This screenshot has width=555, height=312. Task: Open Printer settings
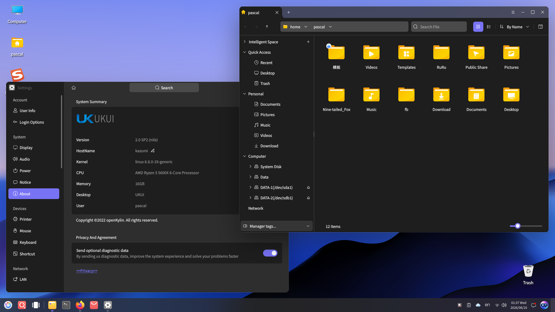pyautogui.click(x=34, y=219)
